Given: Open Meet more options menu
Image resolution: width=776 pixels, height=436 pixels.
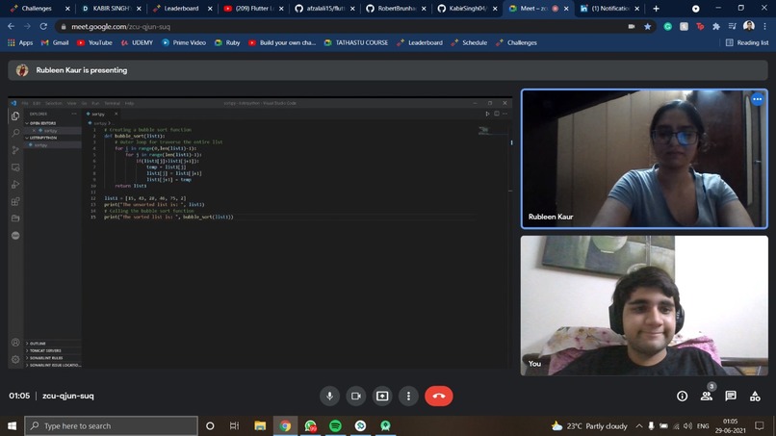Looking at the screenshot, I should tap(408, 396).
